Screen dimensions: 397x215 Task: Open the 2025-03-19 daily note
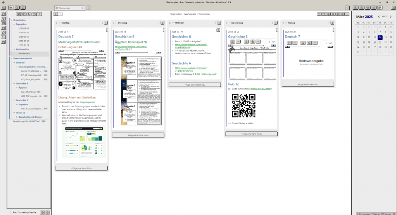click(x=23, y=37)
